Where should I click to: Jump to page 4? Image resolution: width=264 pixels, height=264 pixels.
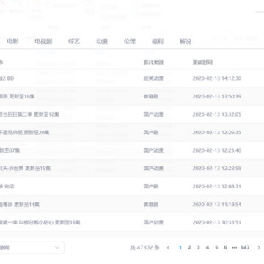point(208,248)
